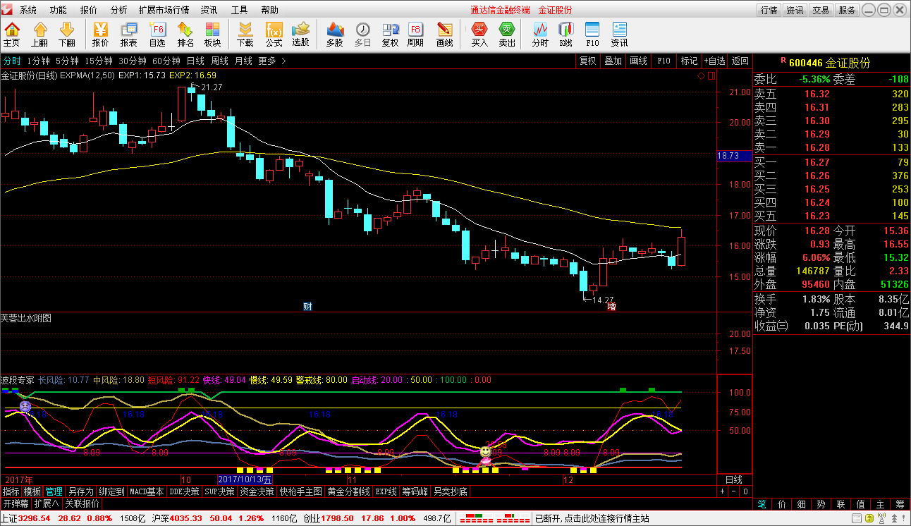Click disconnected status to reconnect quote server

pos(592,518)
